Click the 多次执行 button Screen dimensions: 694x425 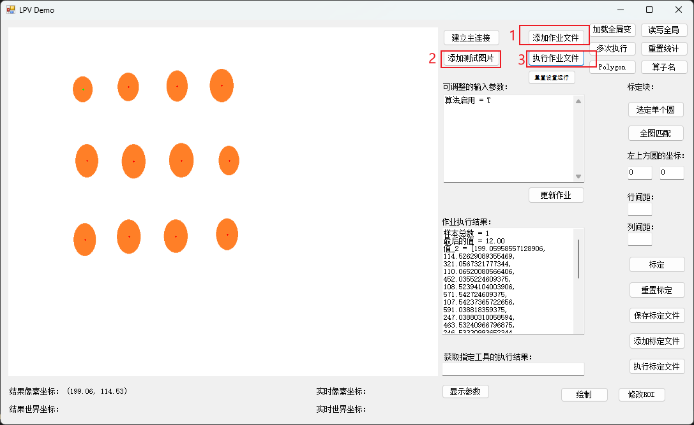[x=612, y=48]
